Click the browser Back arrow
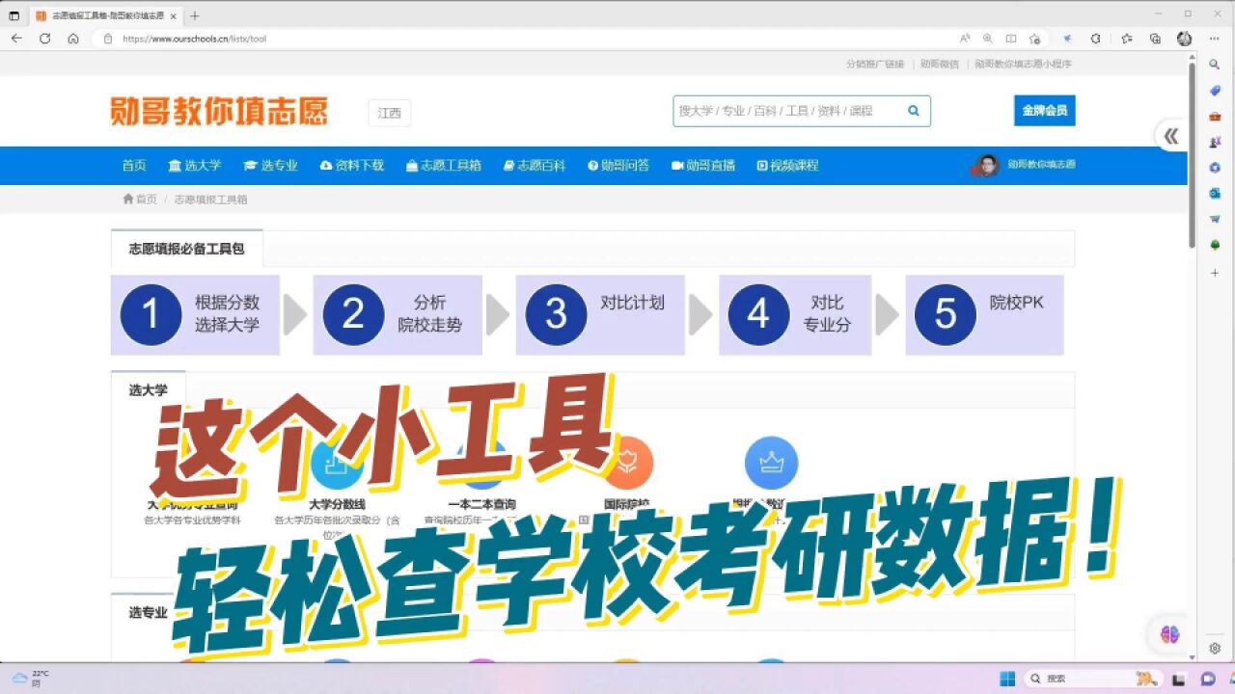This screenshot has height=694, width=1235. coord(16,39)
